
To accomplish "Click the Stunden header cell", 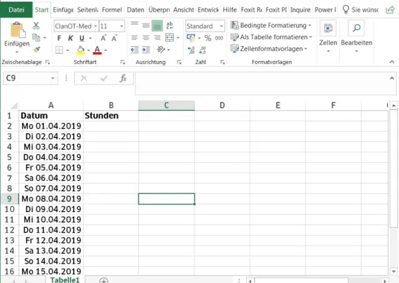I will coord(111,116).
